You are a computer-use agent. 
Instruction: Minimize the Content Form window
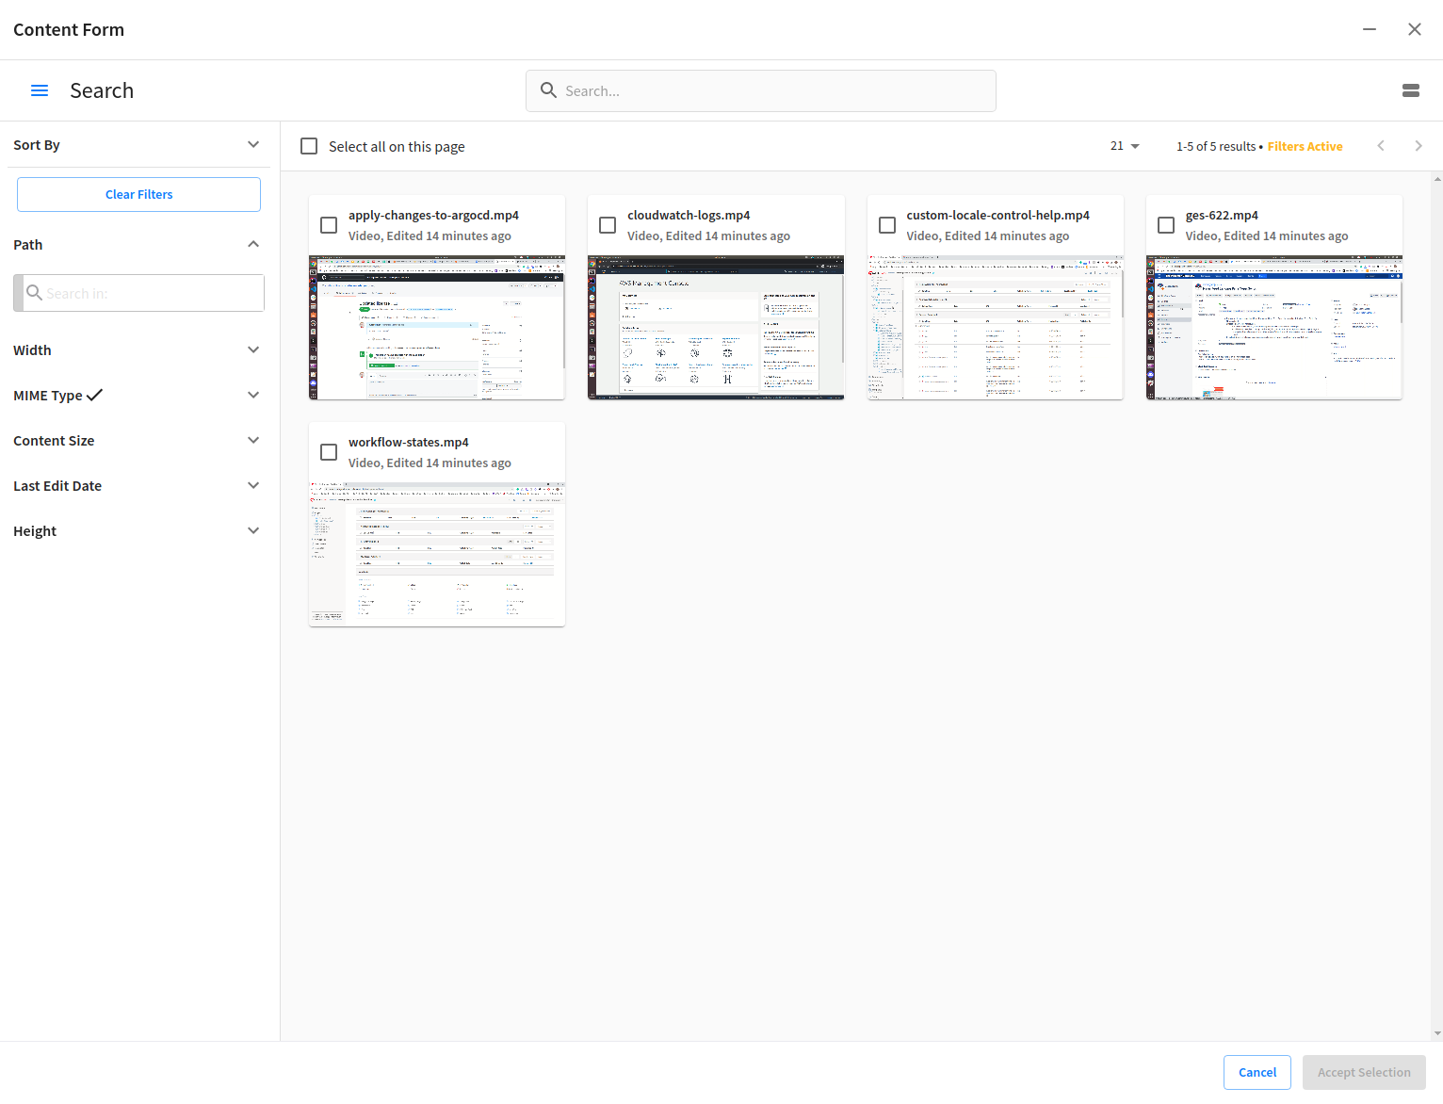click(x=1370, y=29)
